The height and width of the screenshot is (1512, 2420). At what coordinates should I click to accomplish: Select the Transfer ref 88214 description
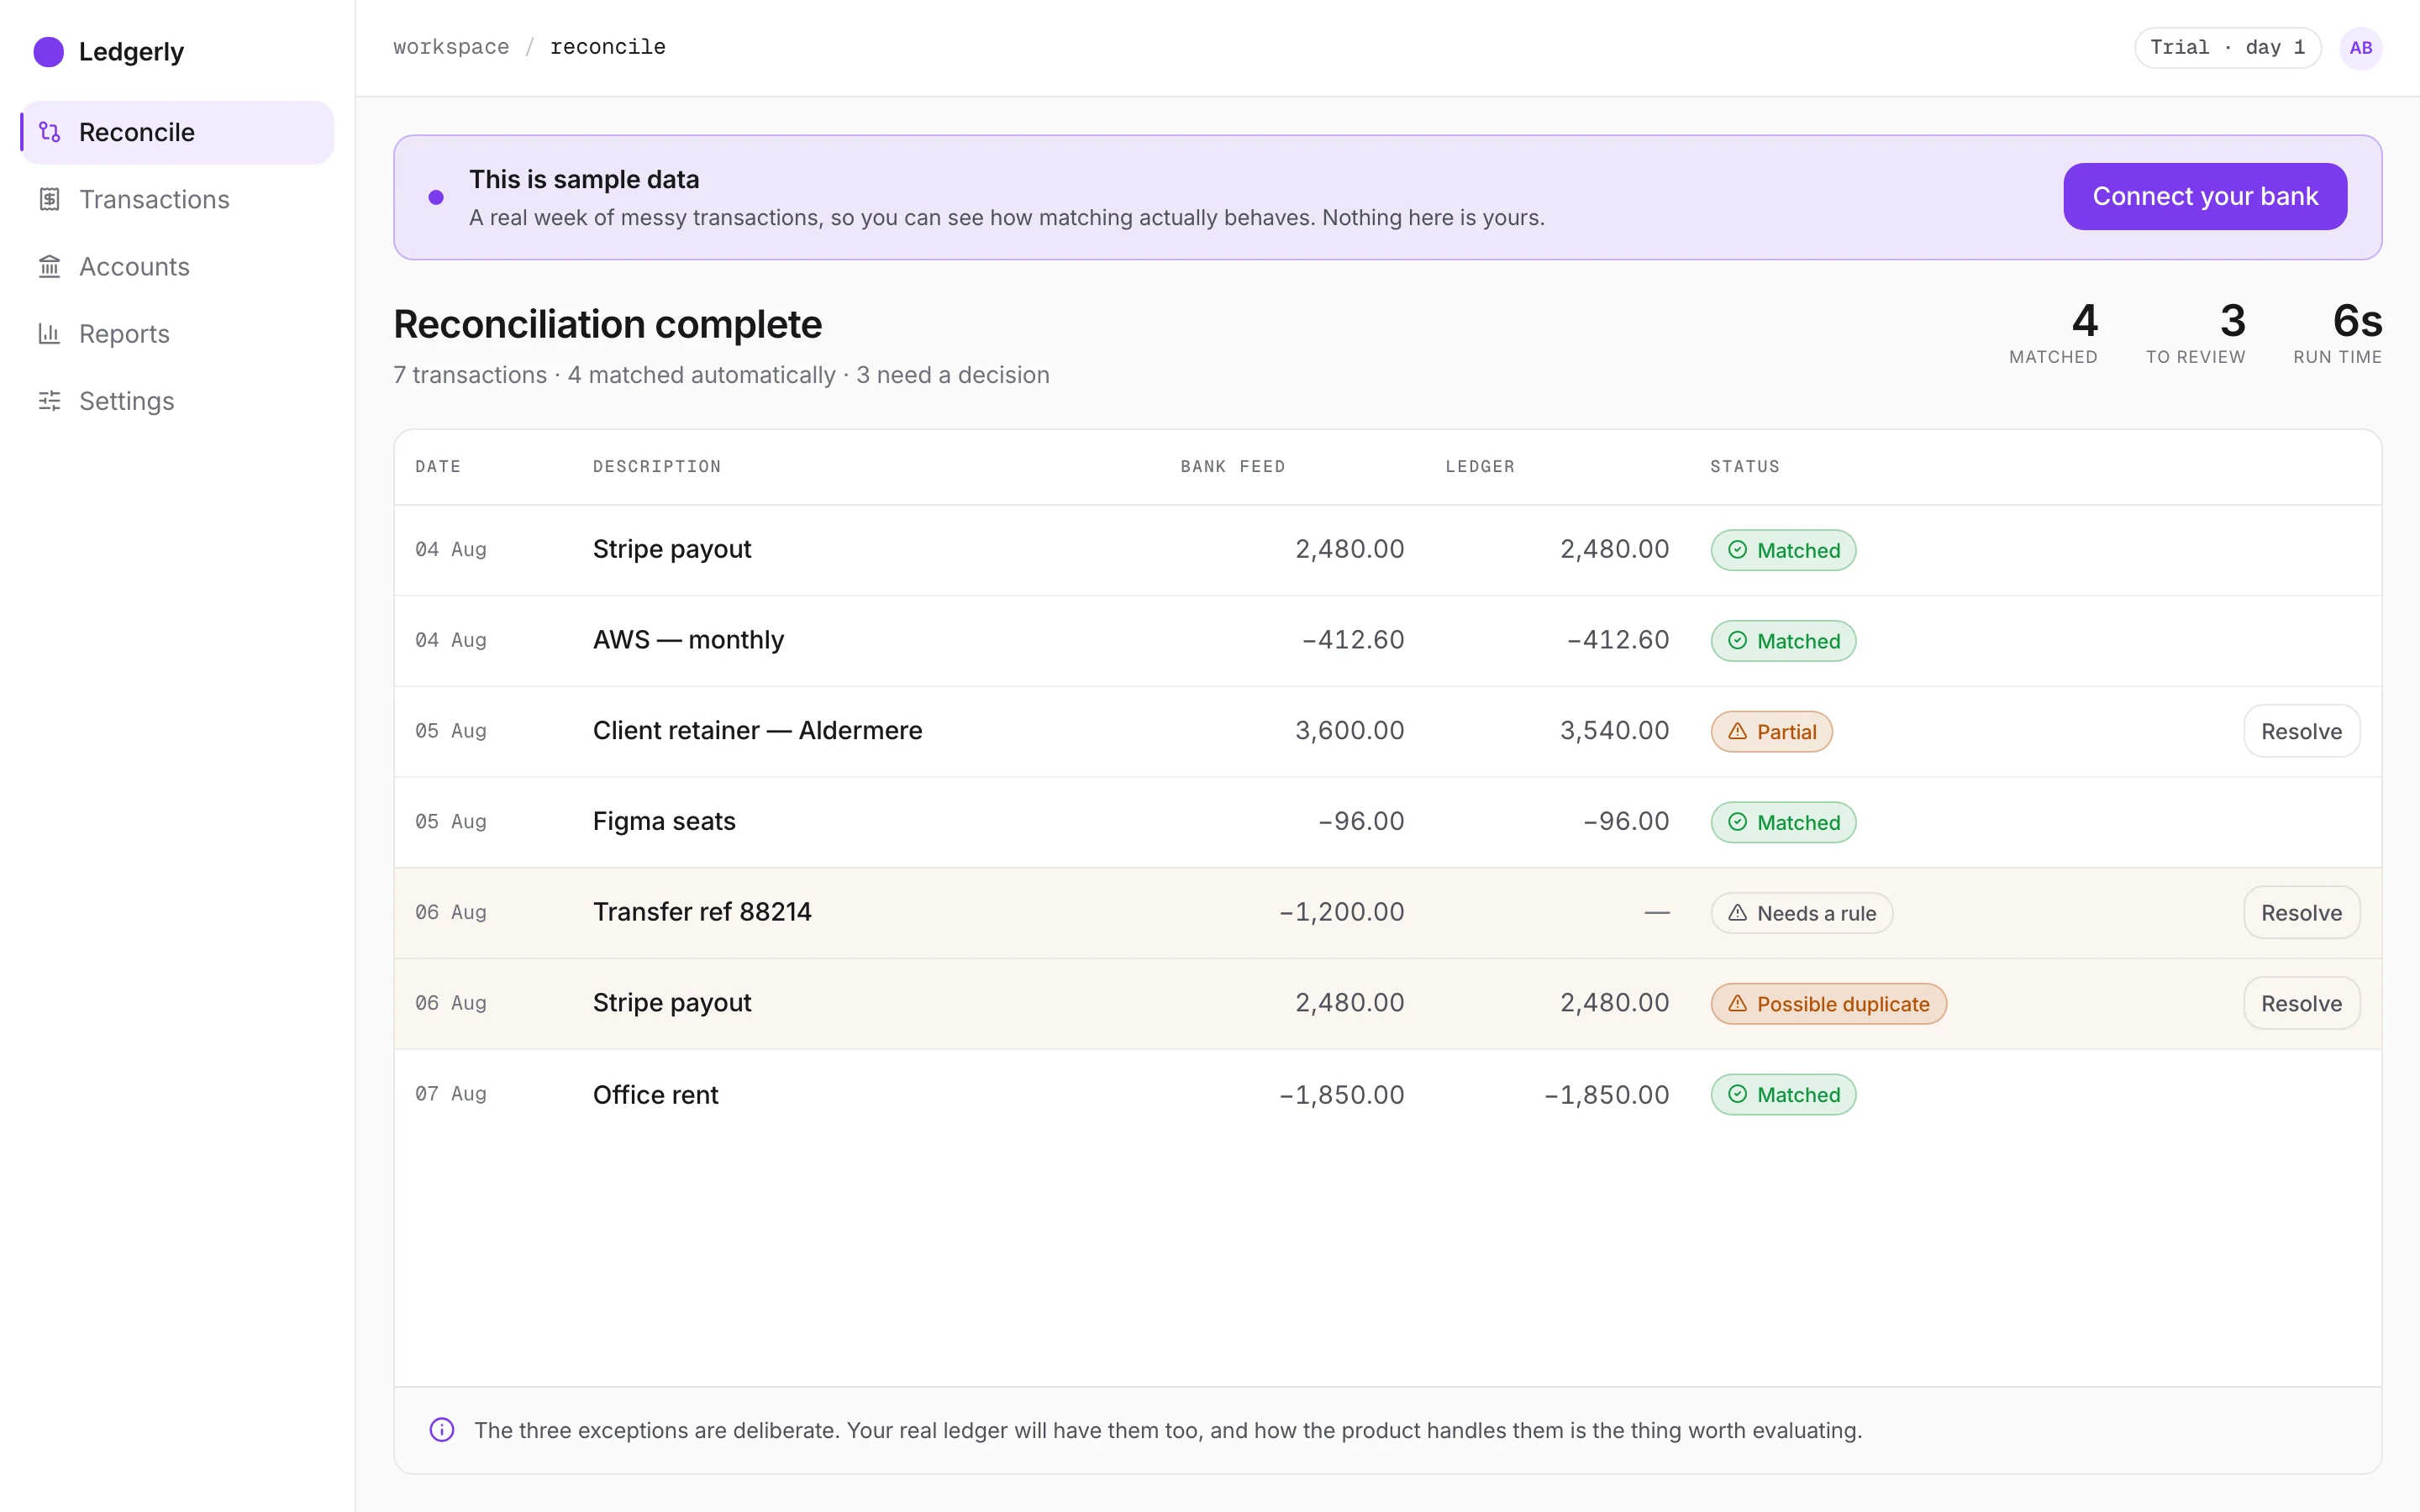[702, 912]
